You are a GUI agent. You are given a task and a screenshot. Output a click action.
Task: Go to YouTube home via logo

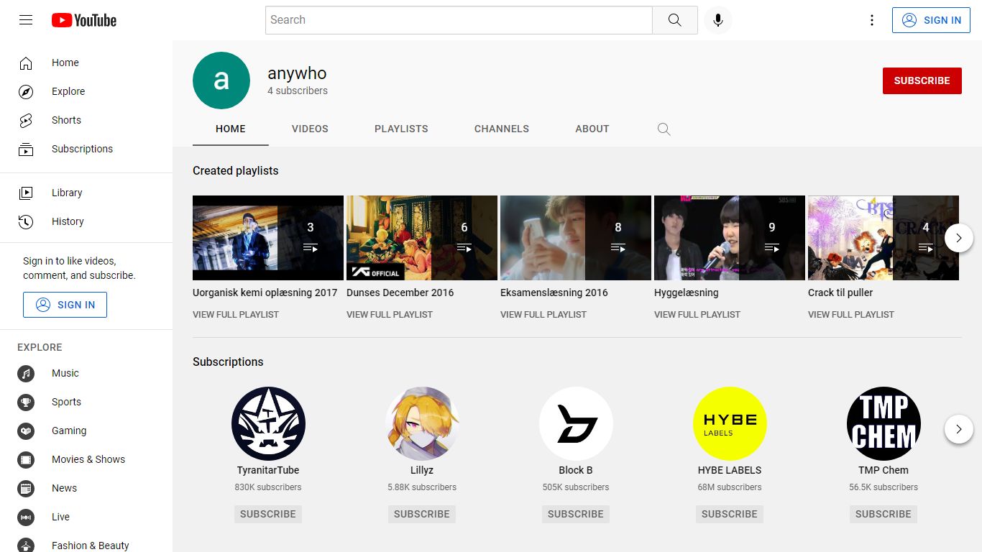(84, 20)
